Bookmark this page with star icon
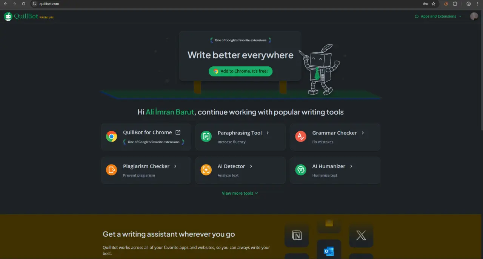Viewport: 483px width, 259px height. [433, 4]
